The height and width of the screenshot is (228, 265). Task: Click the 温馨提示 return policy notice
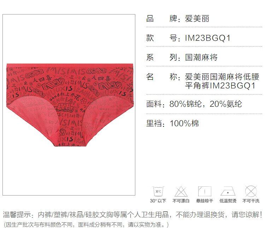pos(132,215)
